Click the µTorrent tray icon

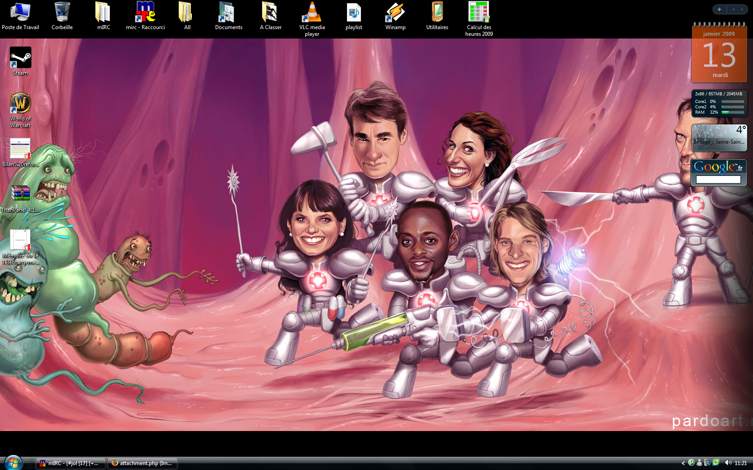click(692, 463)
